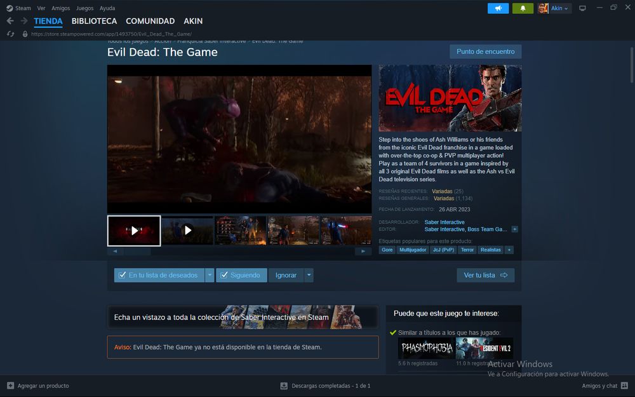
Task: Go forward with the right arrow
Action: 24,21
